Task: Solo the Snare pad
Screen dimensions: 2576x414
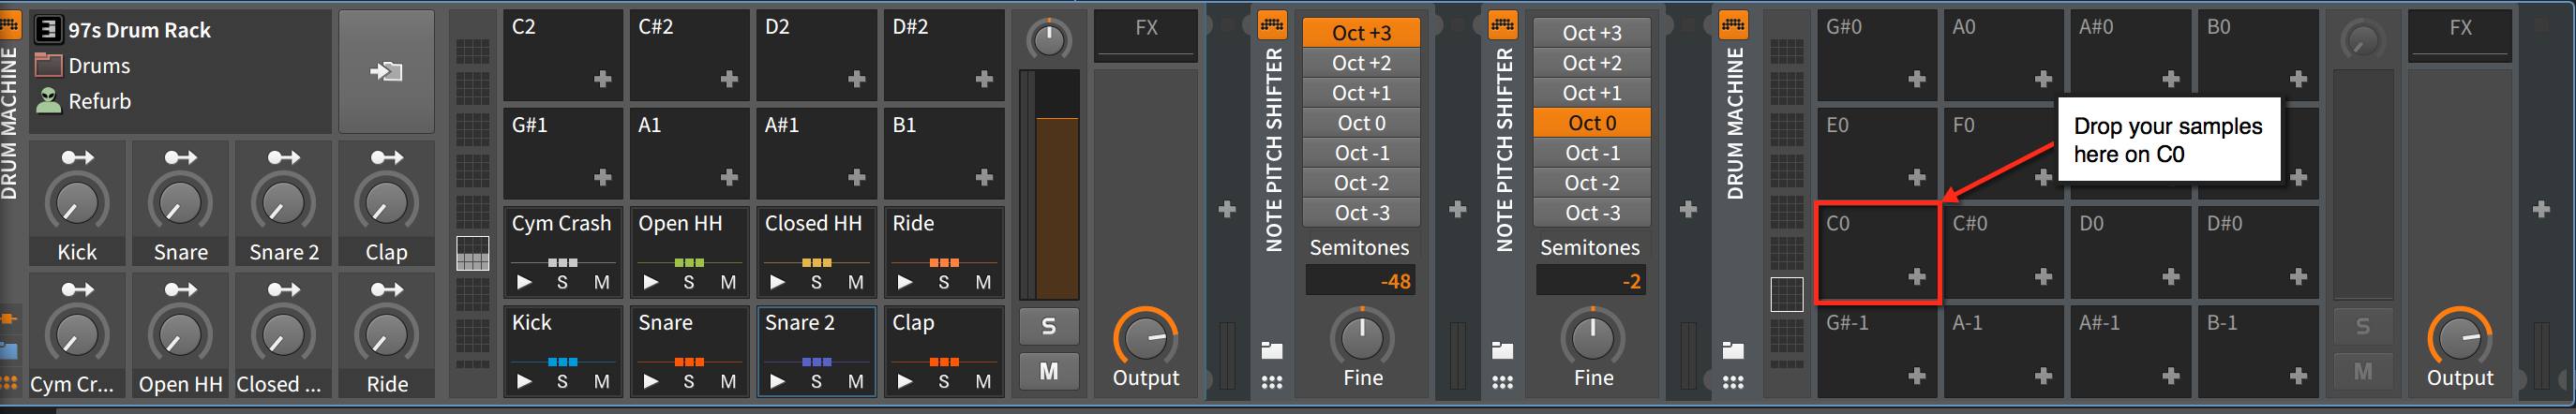Action: (688, 381)
